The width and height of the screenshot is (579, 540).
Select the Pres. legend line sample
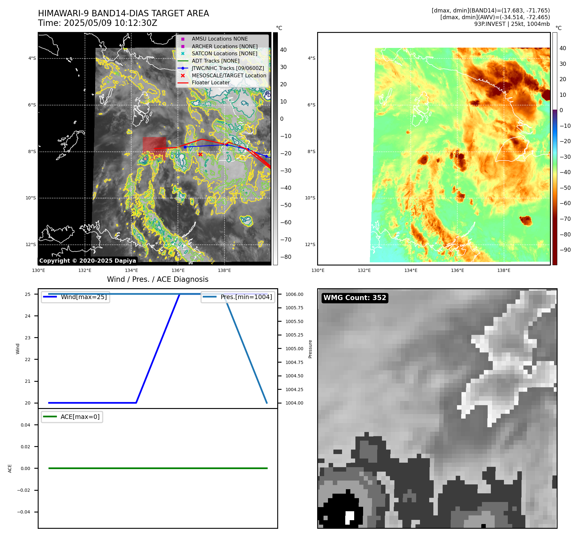(x=210, y=297)
